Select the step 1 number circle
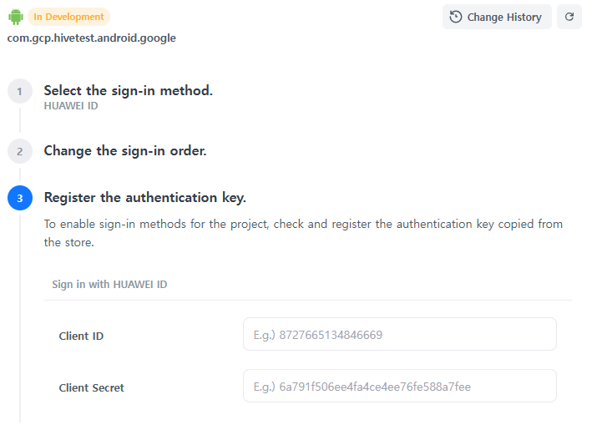 point(19,91)
